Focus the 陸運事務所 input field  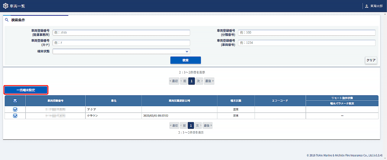click(x=121, y=33)
